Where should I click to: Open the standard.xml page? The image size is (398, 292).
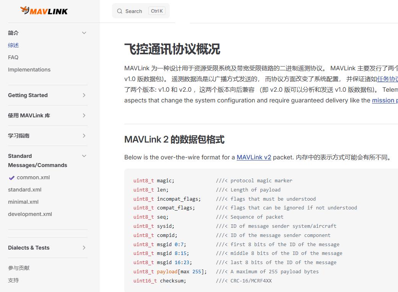point(24,190)
